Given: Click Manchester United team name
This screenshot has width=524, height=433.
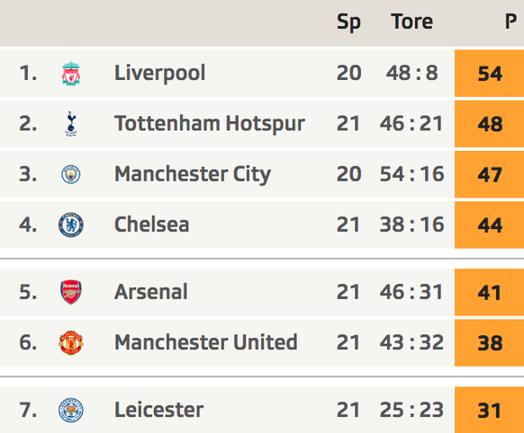Looking at the screenshot, I should [206, 342].
